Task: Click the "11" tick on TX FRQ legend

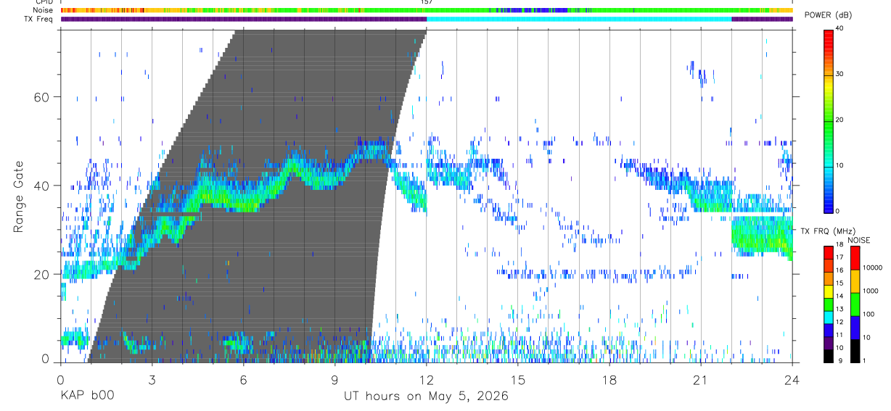Action: tap(840, 335)
